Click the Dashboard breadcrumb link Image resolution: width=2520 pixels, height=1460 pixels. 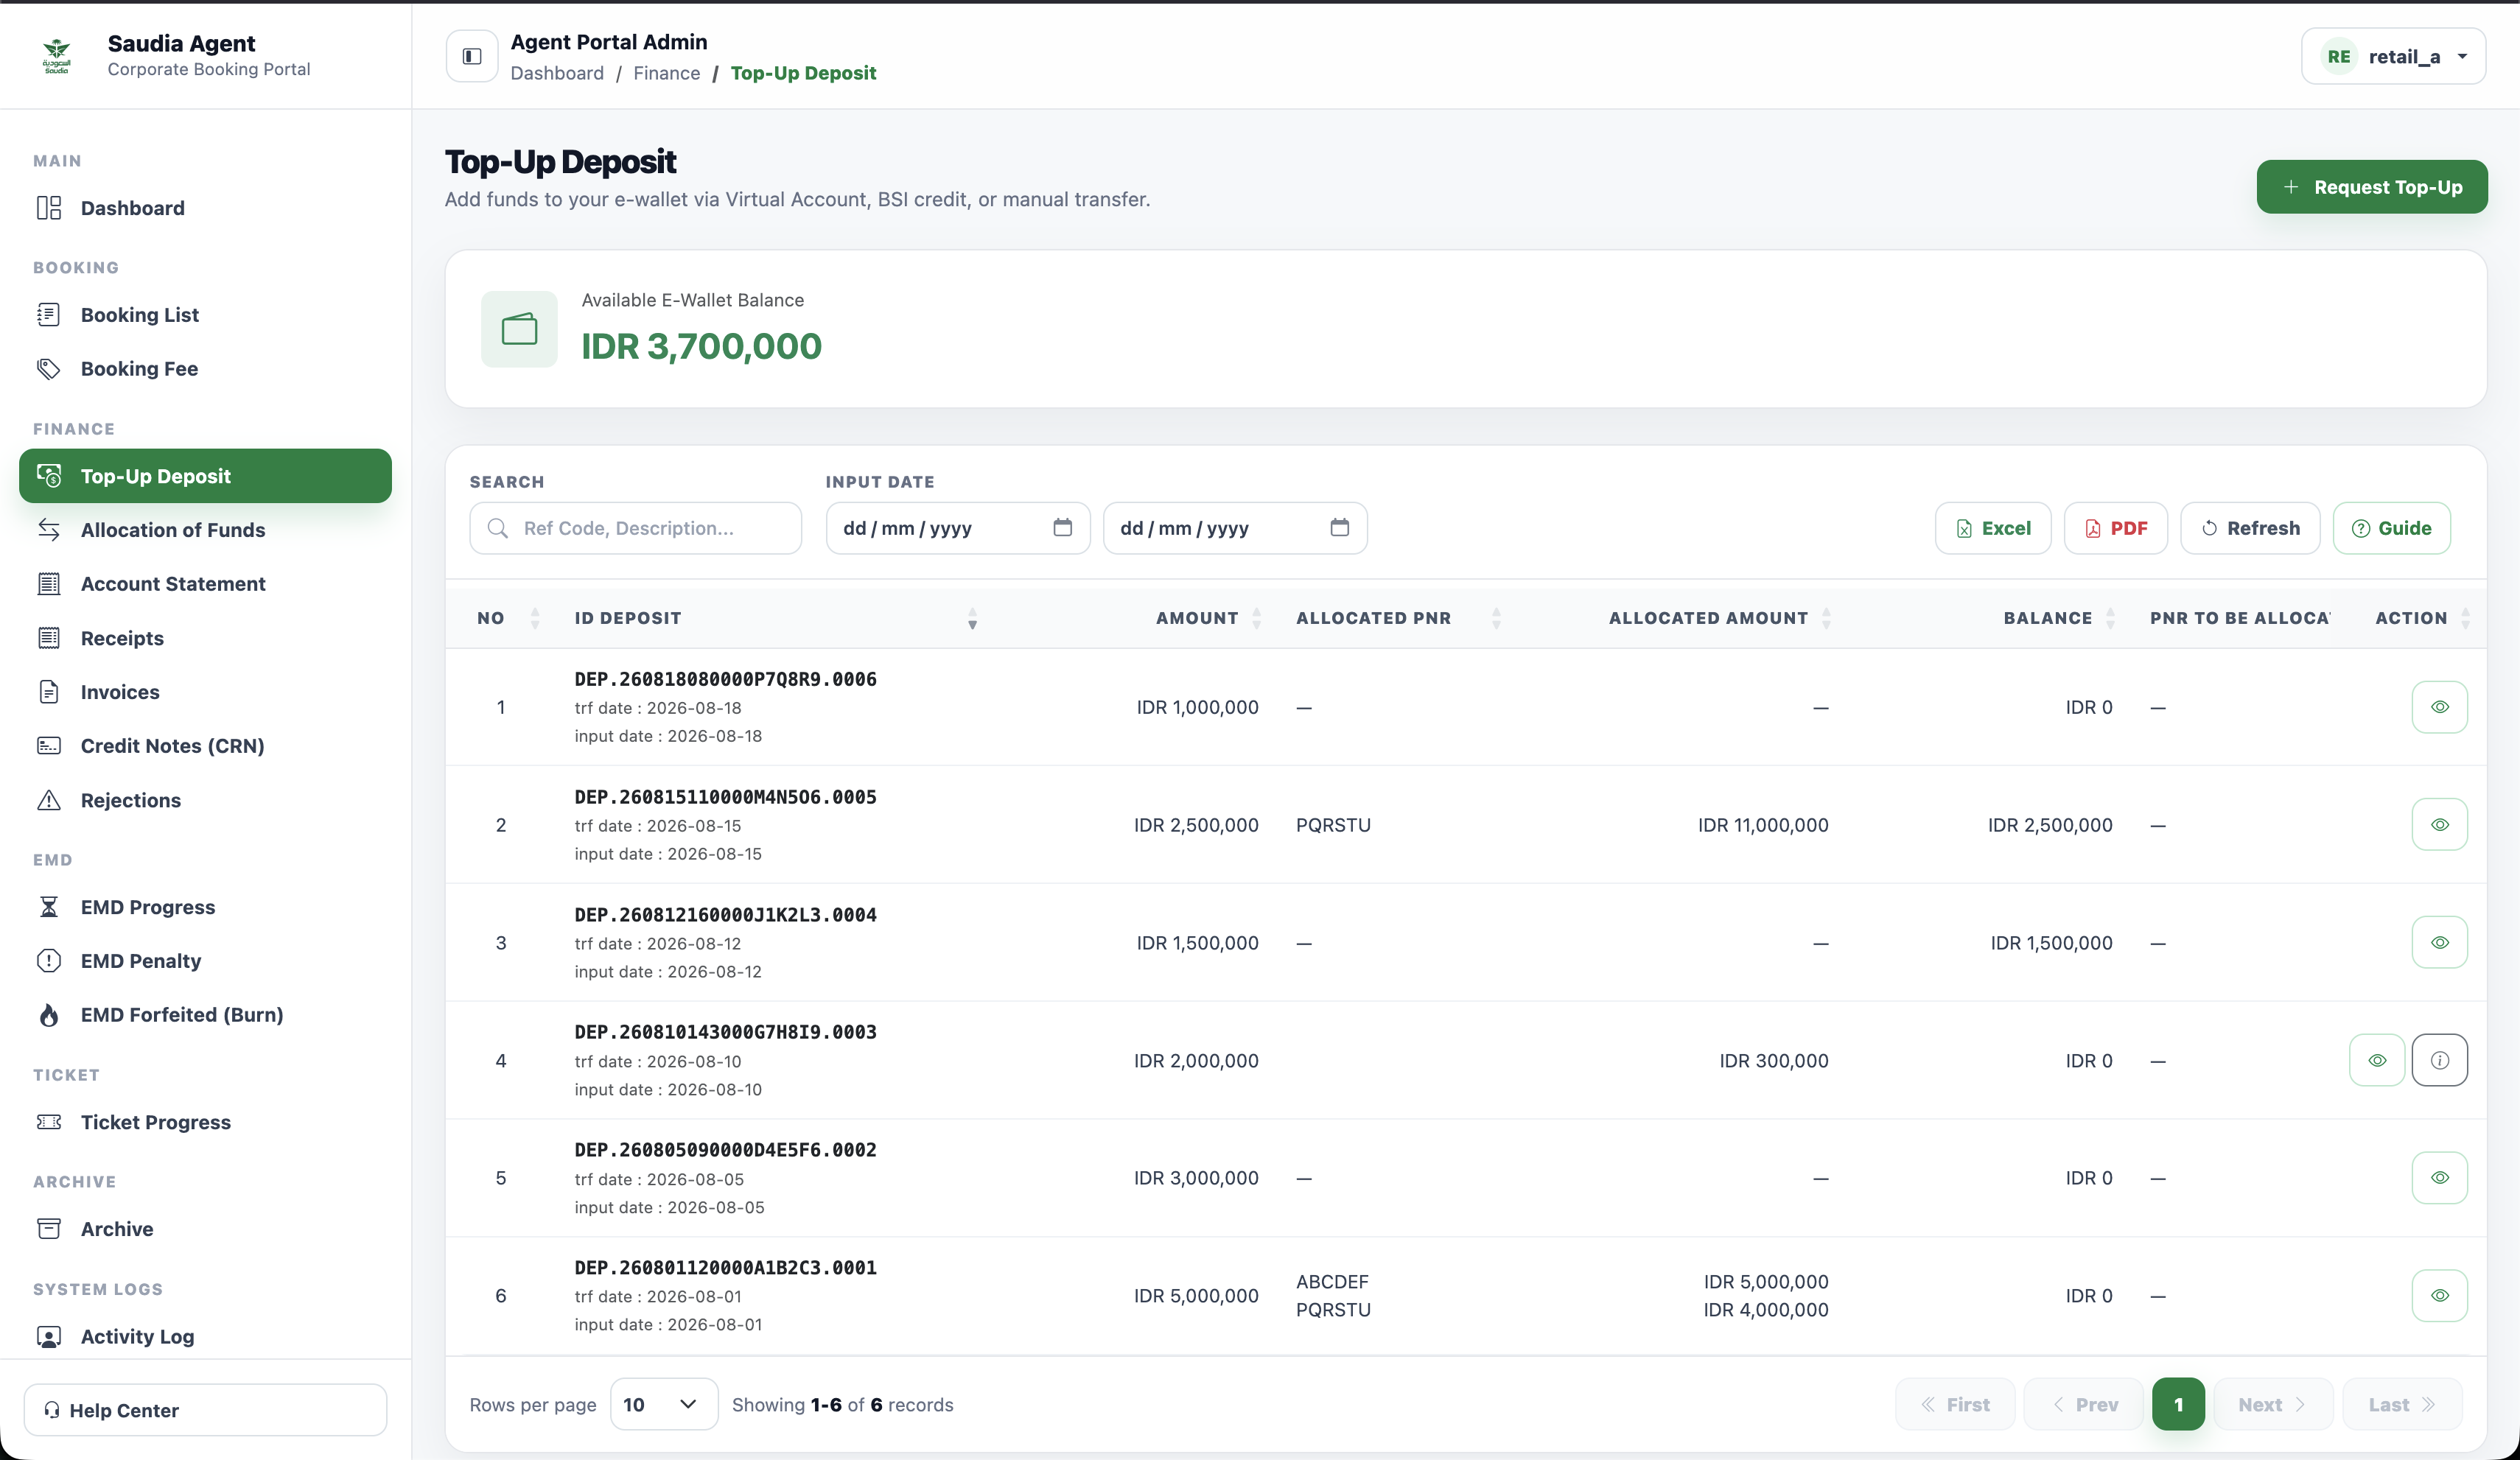point(557,73)
